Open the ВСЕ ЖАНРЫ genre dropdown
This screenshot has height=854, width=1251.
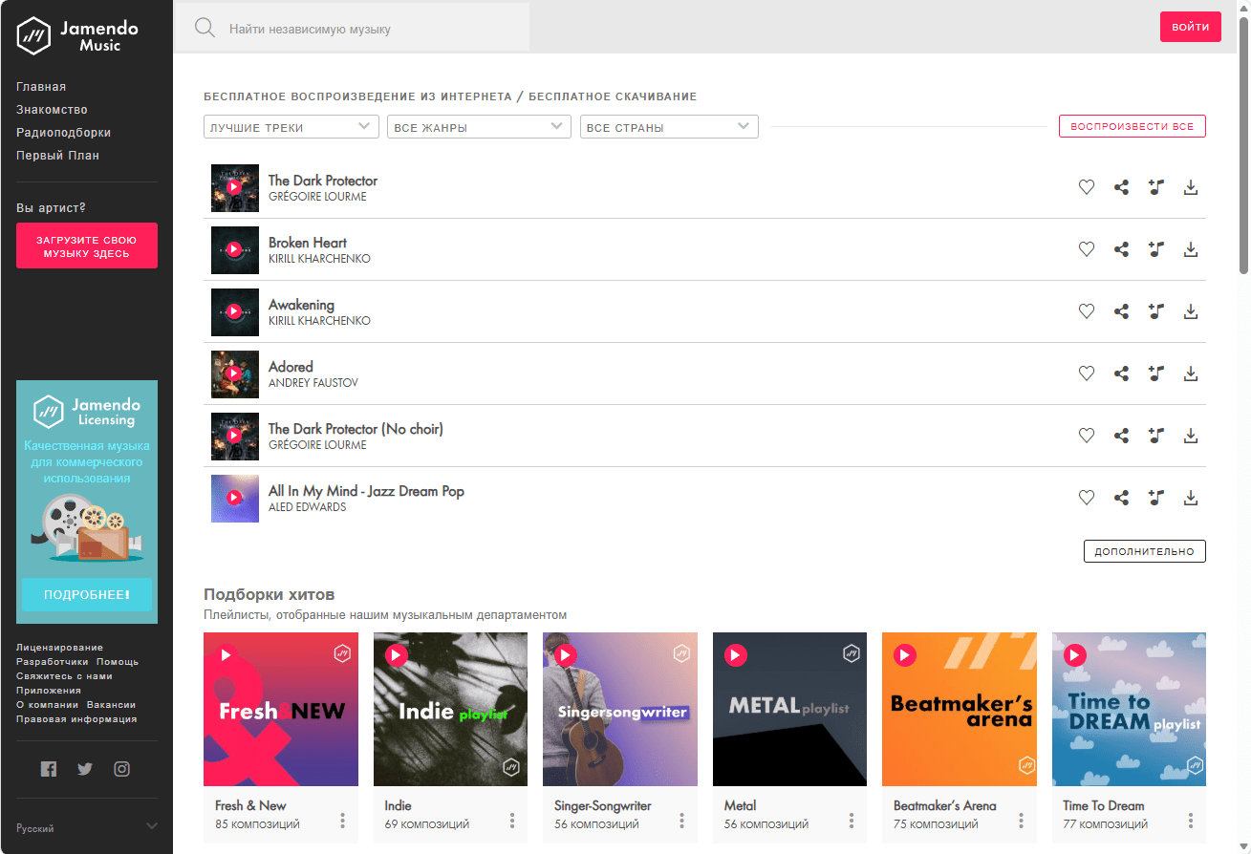click(479, 127)
